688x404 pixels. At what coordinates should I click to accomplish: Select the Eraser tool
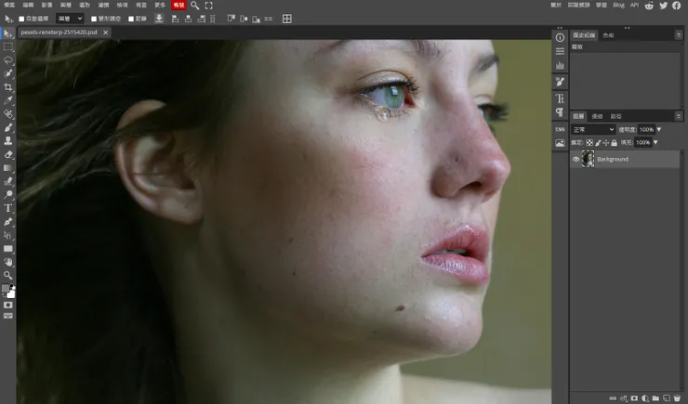8,154
